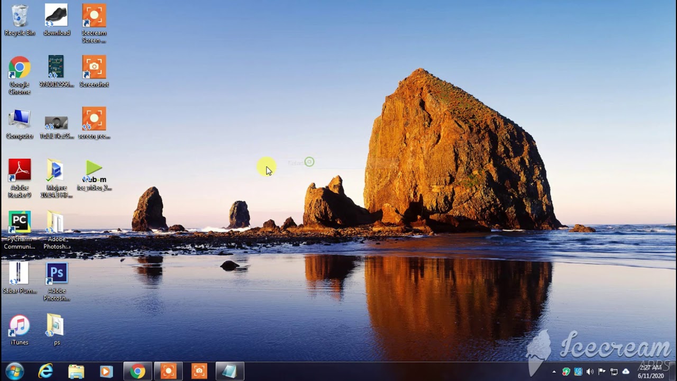Open the Windows Start menu
677x381 pixels.
(x=14, y=371)
